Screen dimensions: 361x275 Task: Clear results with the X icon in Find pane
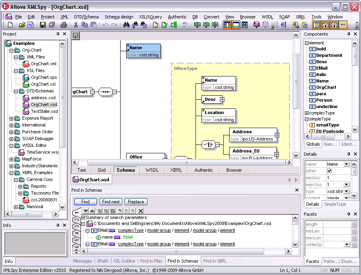[x=141, y=211]
